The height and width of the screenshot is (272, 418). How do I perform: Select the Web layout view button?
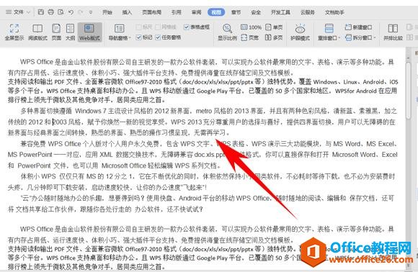89,32
